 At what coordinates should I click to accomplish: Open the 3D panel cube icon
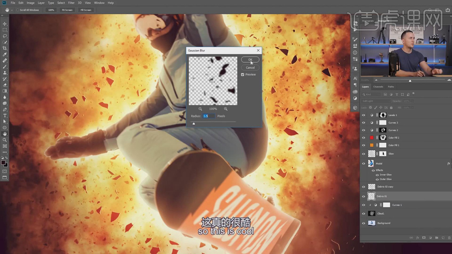click(x=355, y=108)
